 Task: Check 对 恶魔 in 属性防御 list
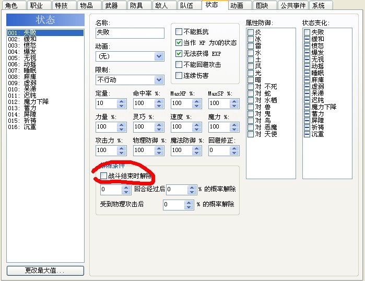(x=251, y=127)
